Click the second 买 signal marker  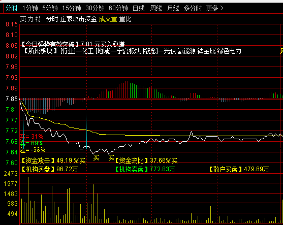111,158
